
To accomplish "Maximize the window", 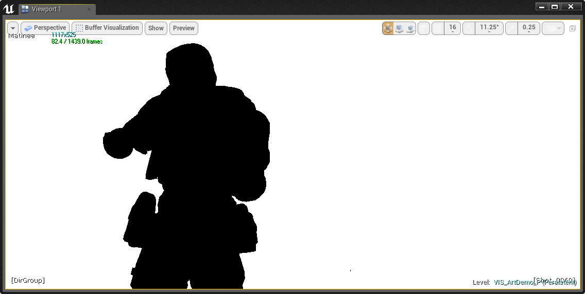I will tap(555, 6).
